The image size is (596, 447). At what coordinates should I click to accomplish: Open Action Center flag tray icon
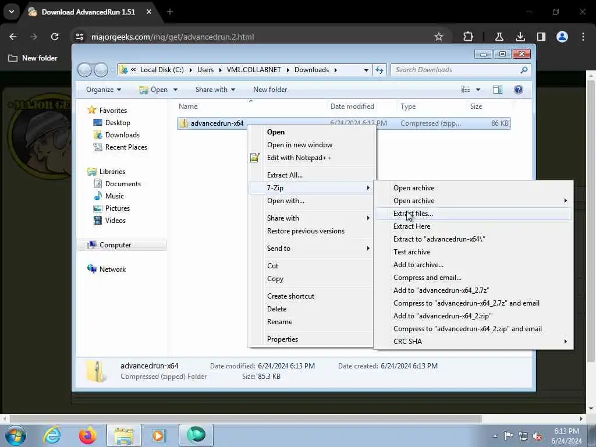click(x=509, y=435)
